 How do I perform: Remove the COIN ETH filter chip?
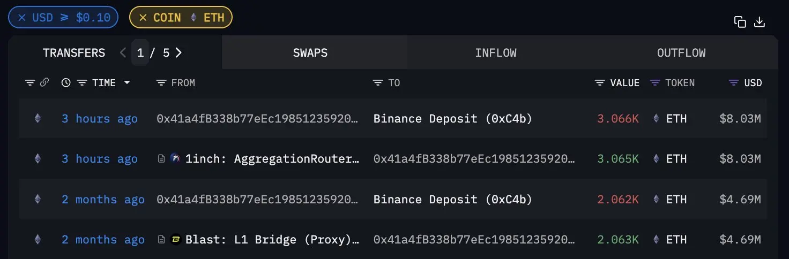click(x=143, y=18)
